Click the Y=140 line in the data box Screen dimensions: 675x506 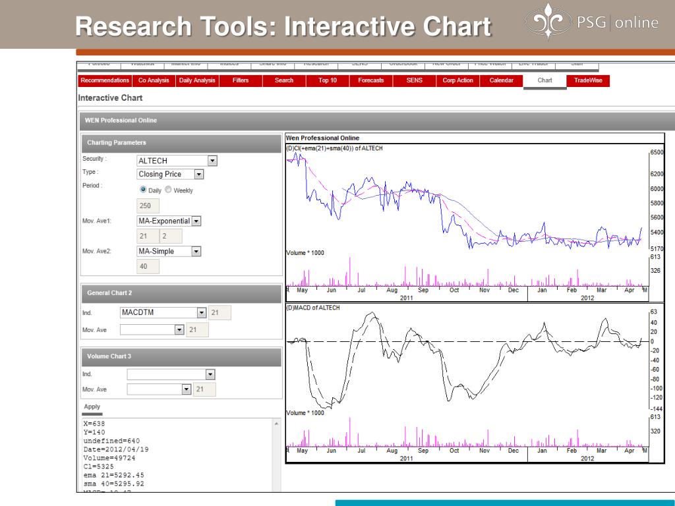point(94,432)
